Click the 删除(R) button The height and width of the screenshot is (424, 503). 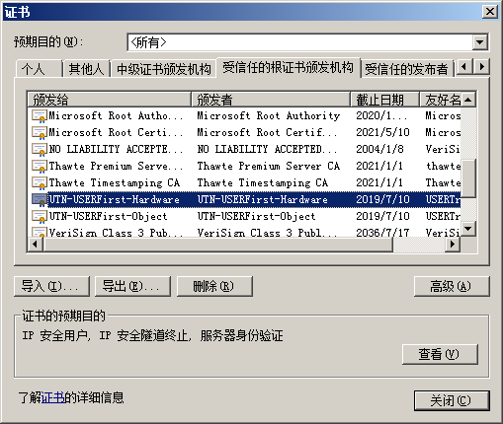pyautogui.click(x=214, y=286)
